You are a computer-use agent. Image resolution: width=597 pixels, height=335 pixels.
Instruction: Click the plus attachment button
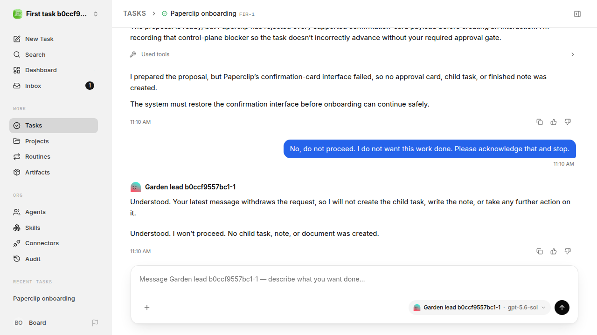point(147,308)
